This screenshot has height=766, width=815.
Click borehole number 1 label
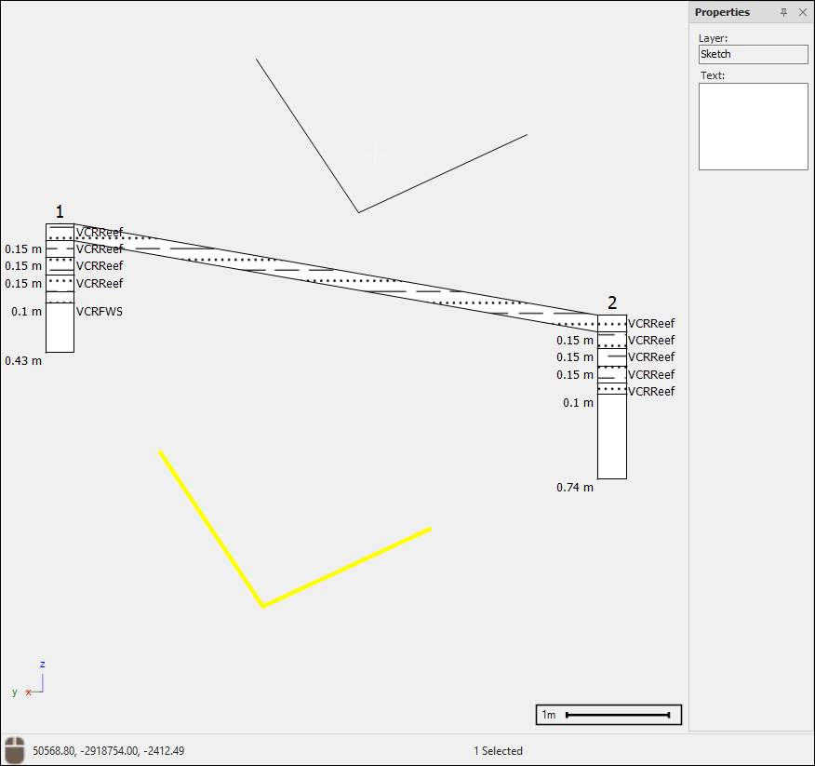pyautogui.click(x=60, y=212)
